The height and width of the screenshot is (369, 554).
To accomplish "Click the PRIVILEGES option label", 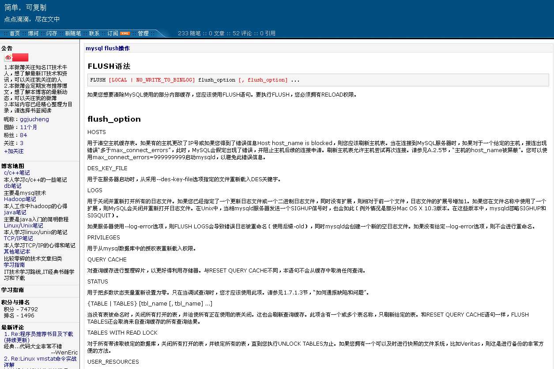I will pos(104,238).
